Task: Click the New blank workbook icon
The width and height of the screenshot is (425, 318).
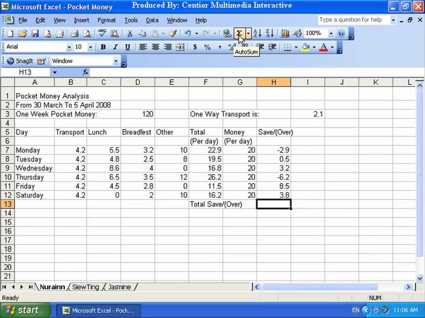Action: pyautogui.click(x=10, y=34)
